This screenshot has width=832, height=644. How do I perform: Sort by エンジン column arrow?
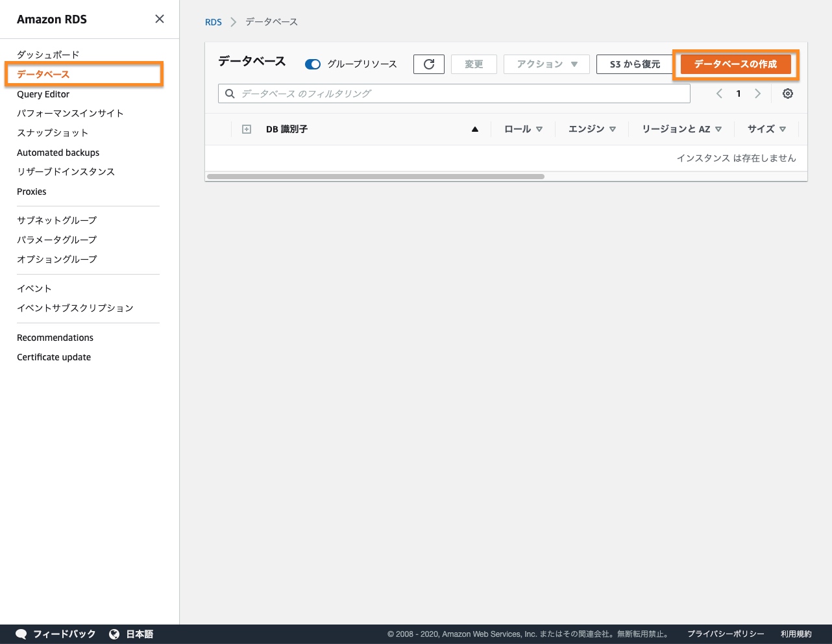point(613,129)
